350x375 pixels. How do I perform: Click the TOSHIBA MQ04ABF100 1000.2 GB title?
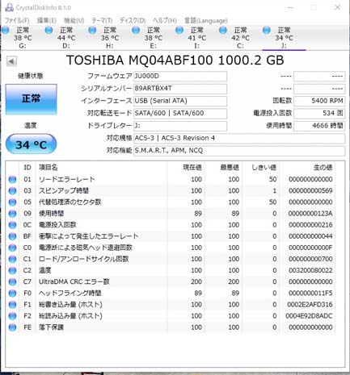click(x=175, y=60)
